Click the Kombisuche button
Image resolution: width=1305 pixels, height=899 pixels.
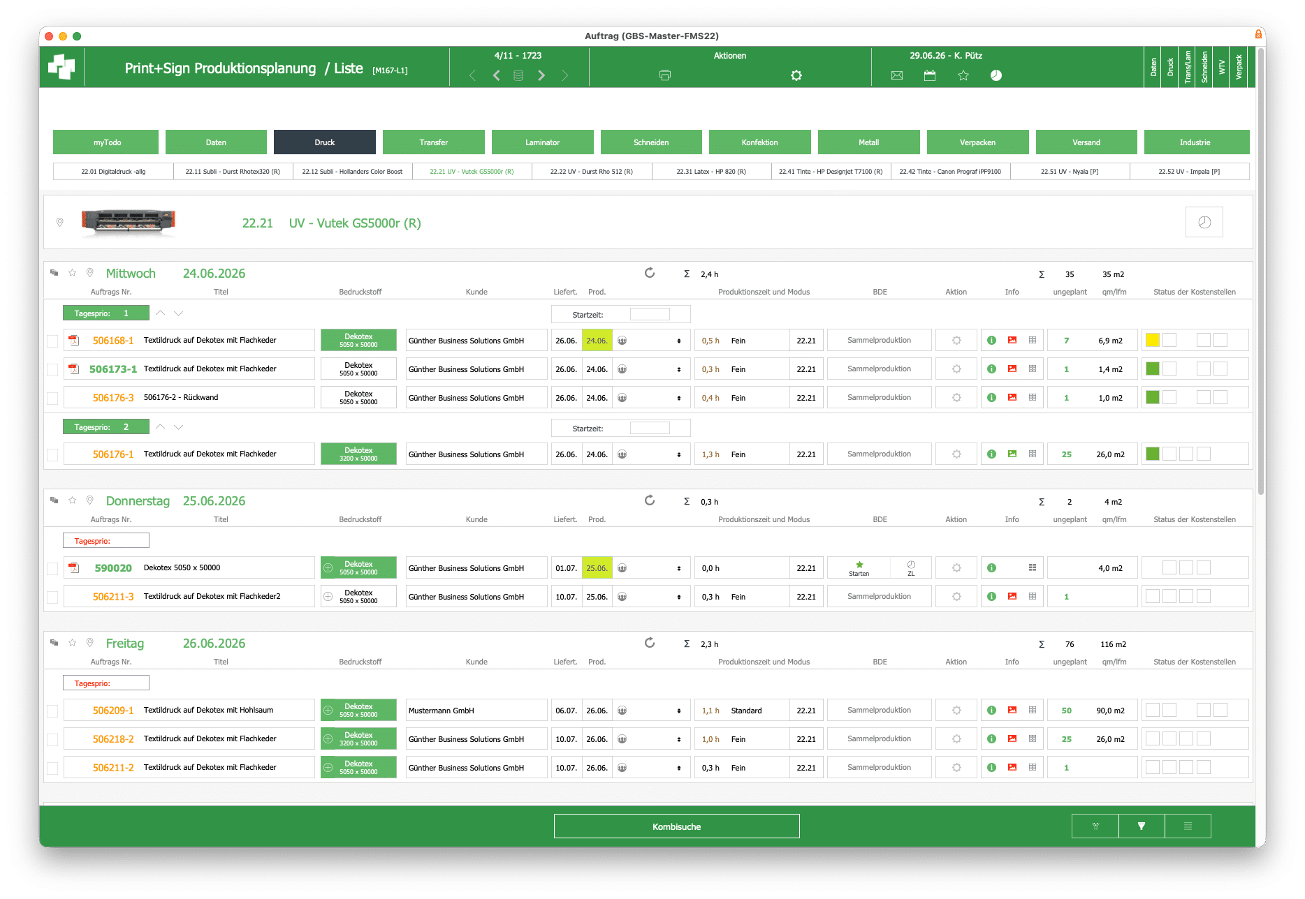pos(676,826)
